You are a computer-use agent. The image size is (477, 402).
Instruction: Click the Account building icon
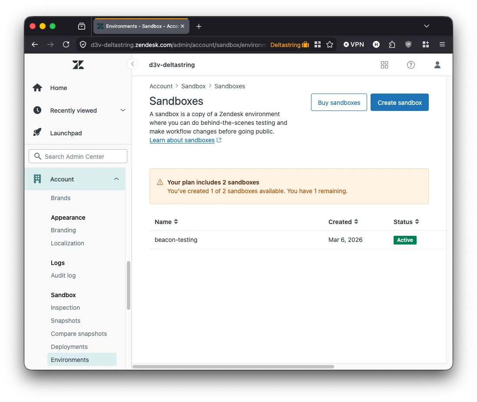37,179
